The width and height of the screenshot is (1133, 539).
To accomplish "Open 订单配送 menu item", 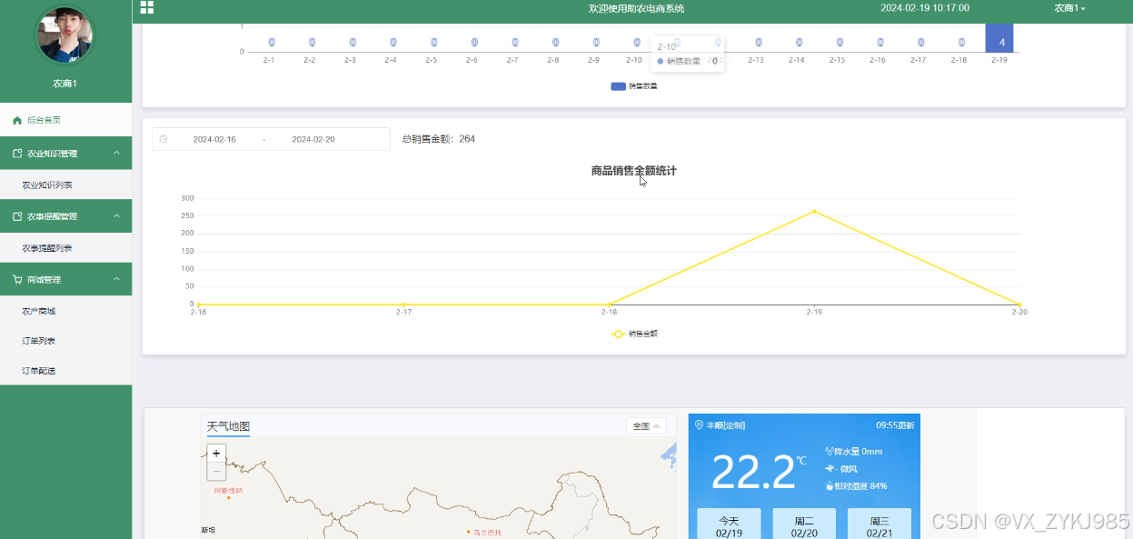I will pyautogui.click(x=65, y=371).
